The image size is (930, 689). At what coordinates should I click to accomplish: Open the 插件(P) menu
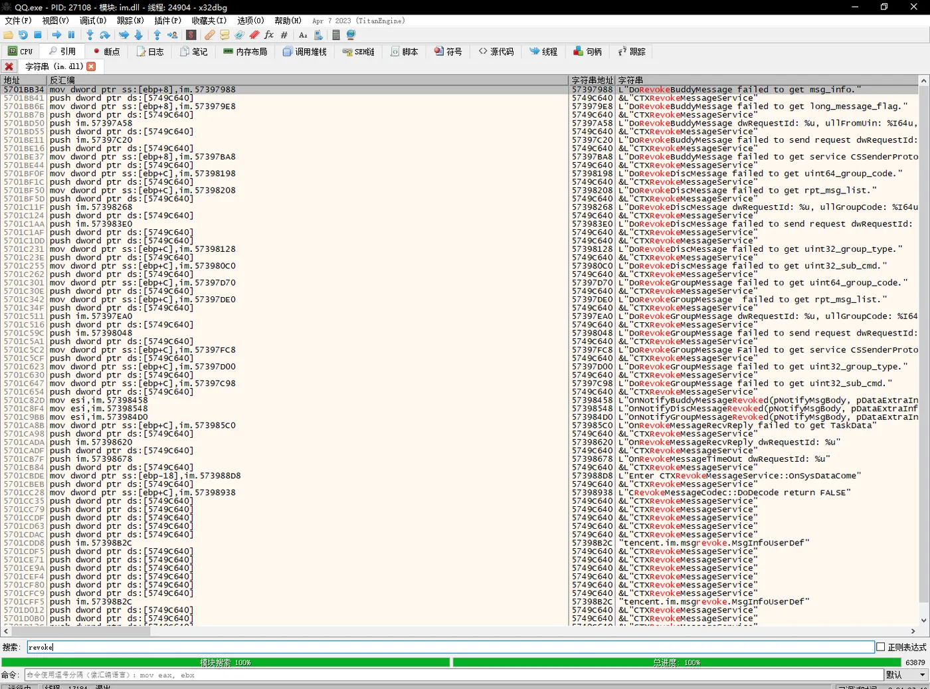(x=167, y=21)
